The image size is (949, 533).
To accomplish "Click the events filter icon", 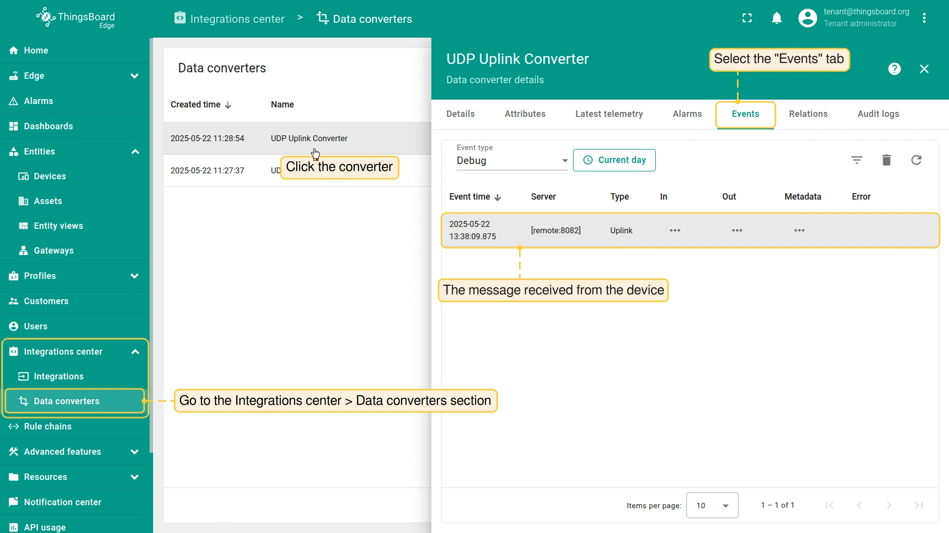I will pyautogui.click(x=857, y=160).
